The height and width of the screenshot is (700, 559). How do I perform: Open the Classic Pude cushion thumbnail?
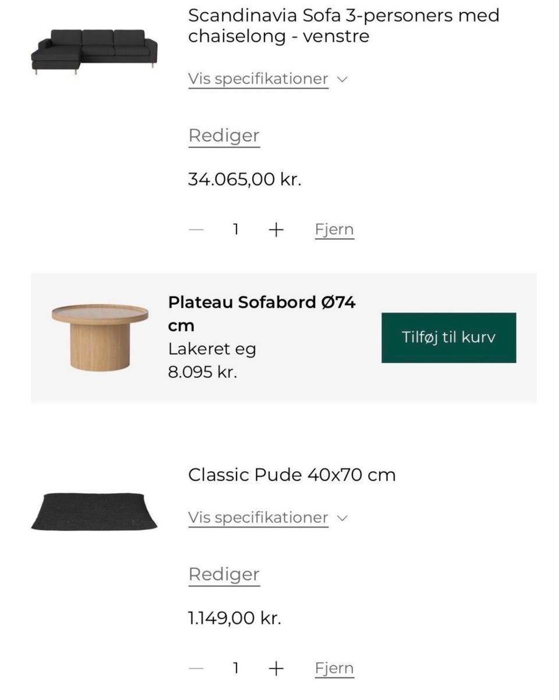pos(94,511)
